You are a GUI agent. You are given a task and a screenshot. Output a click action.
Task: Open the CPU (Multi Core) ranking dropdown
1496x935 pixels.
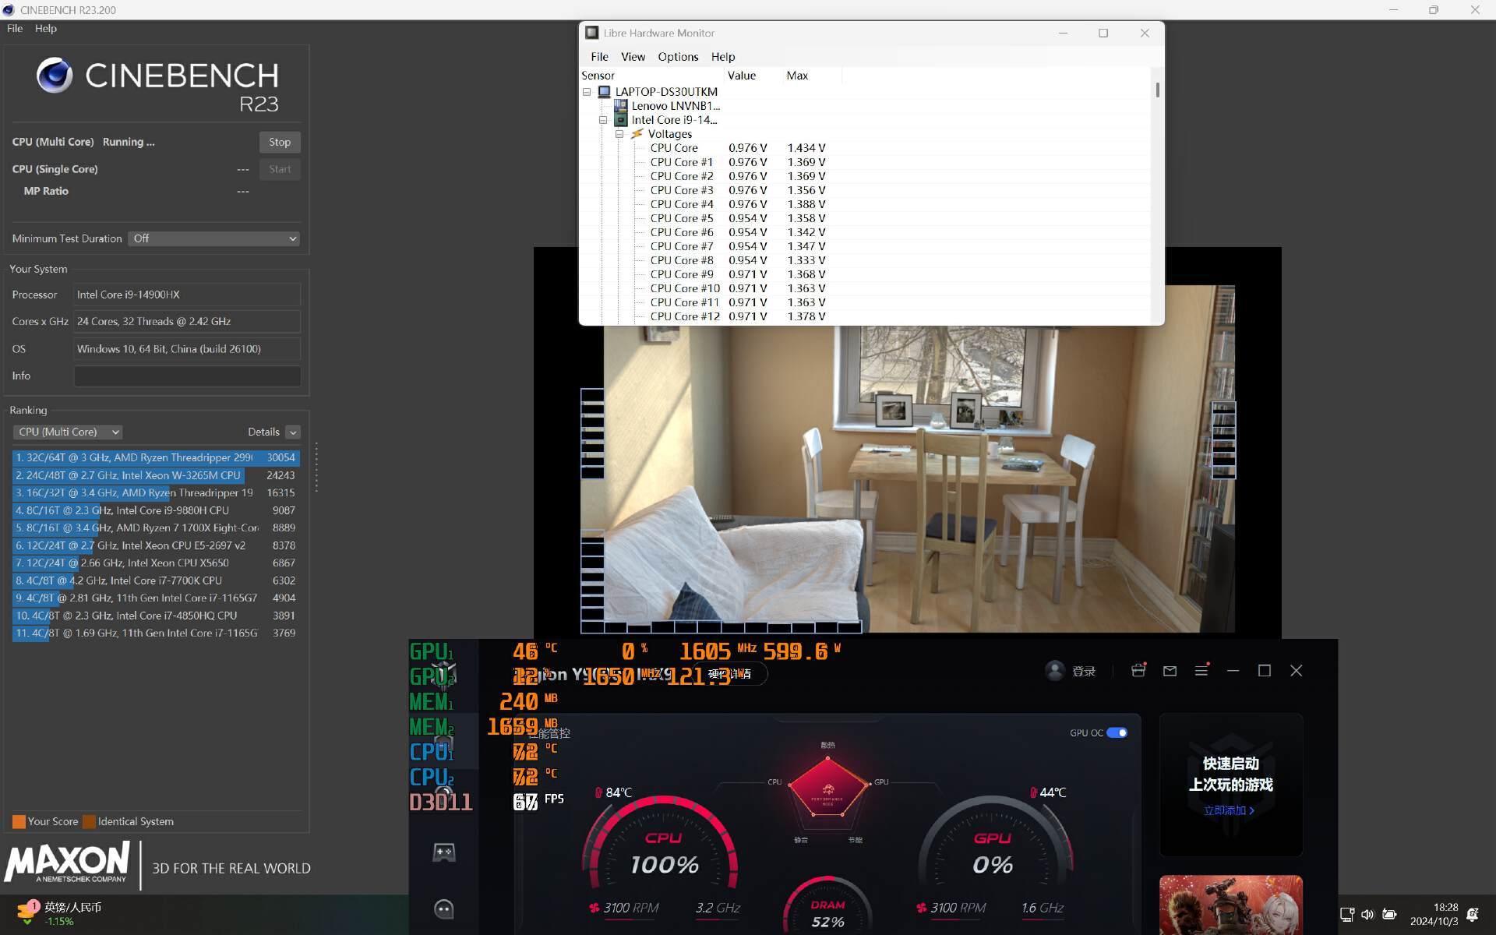click(x=68, y=432)
